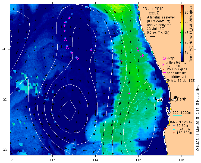Click the '0.5m/s (1kt 6h)' scale label
The width and height of the screenshot is (201, 163).
click(158, 33)
